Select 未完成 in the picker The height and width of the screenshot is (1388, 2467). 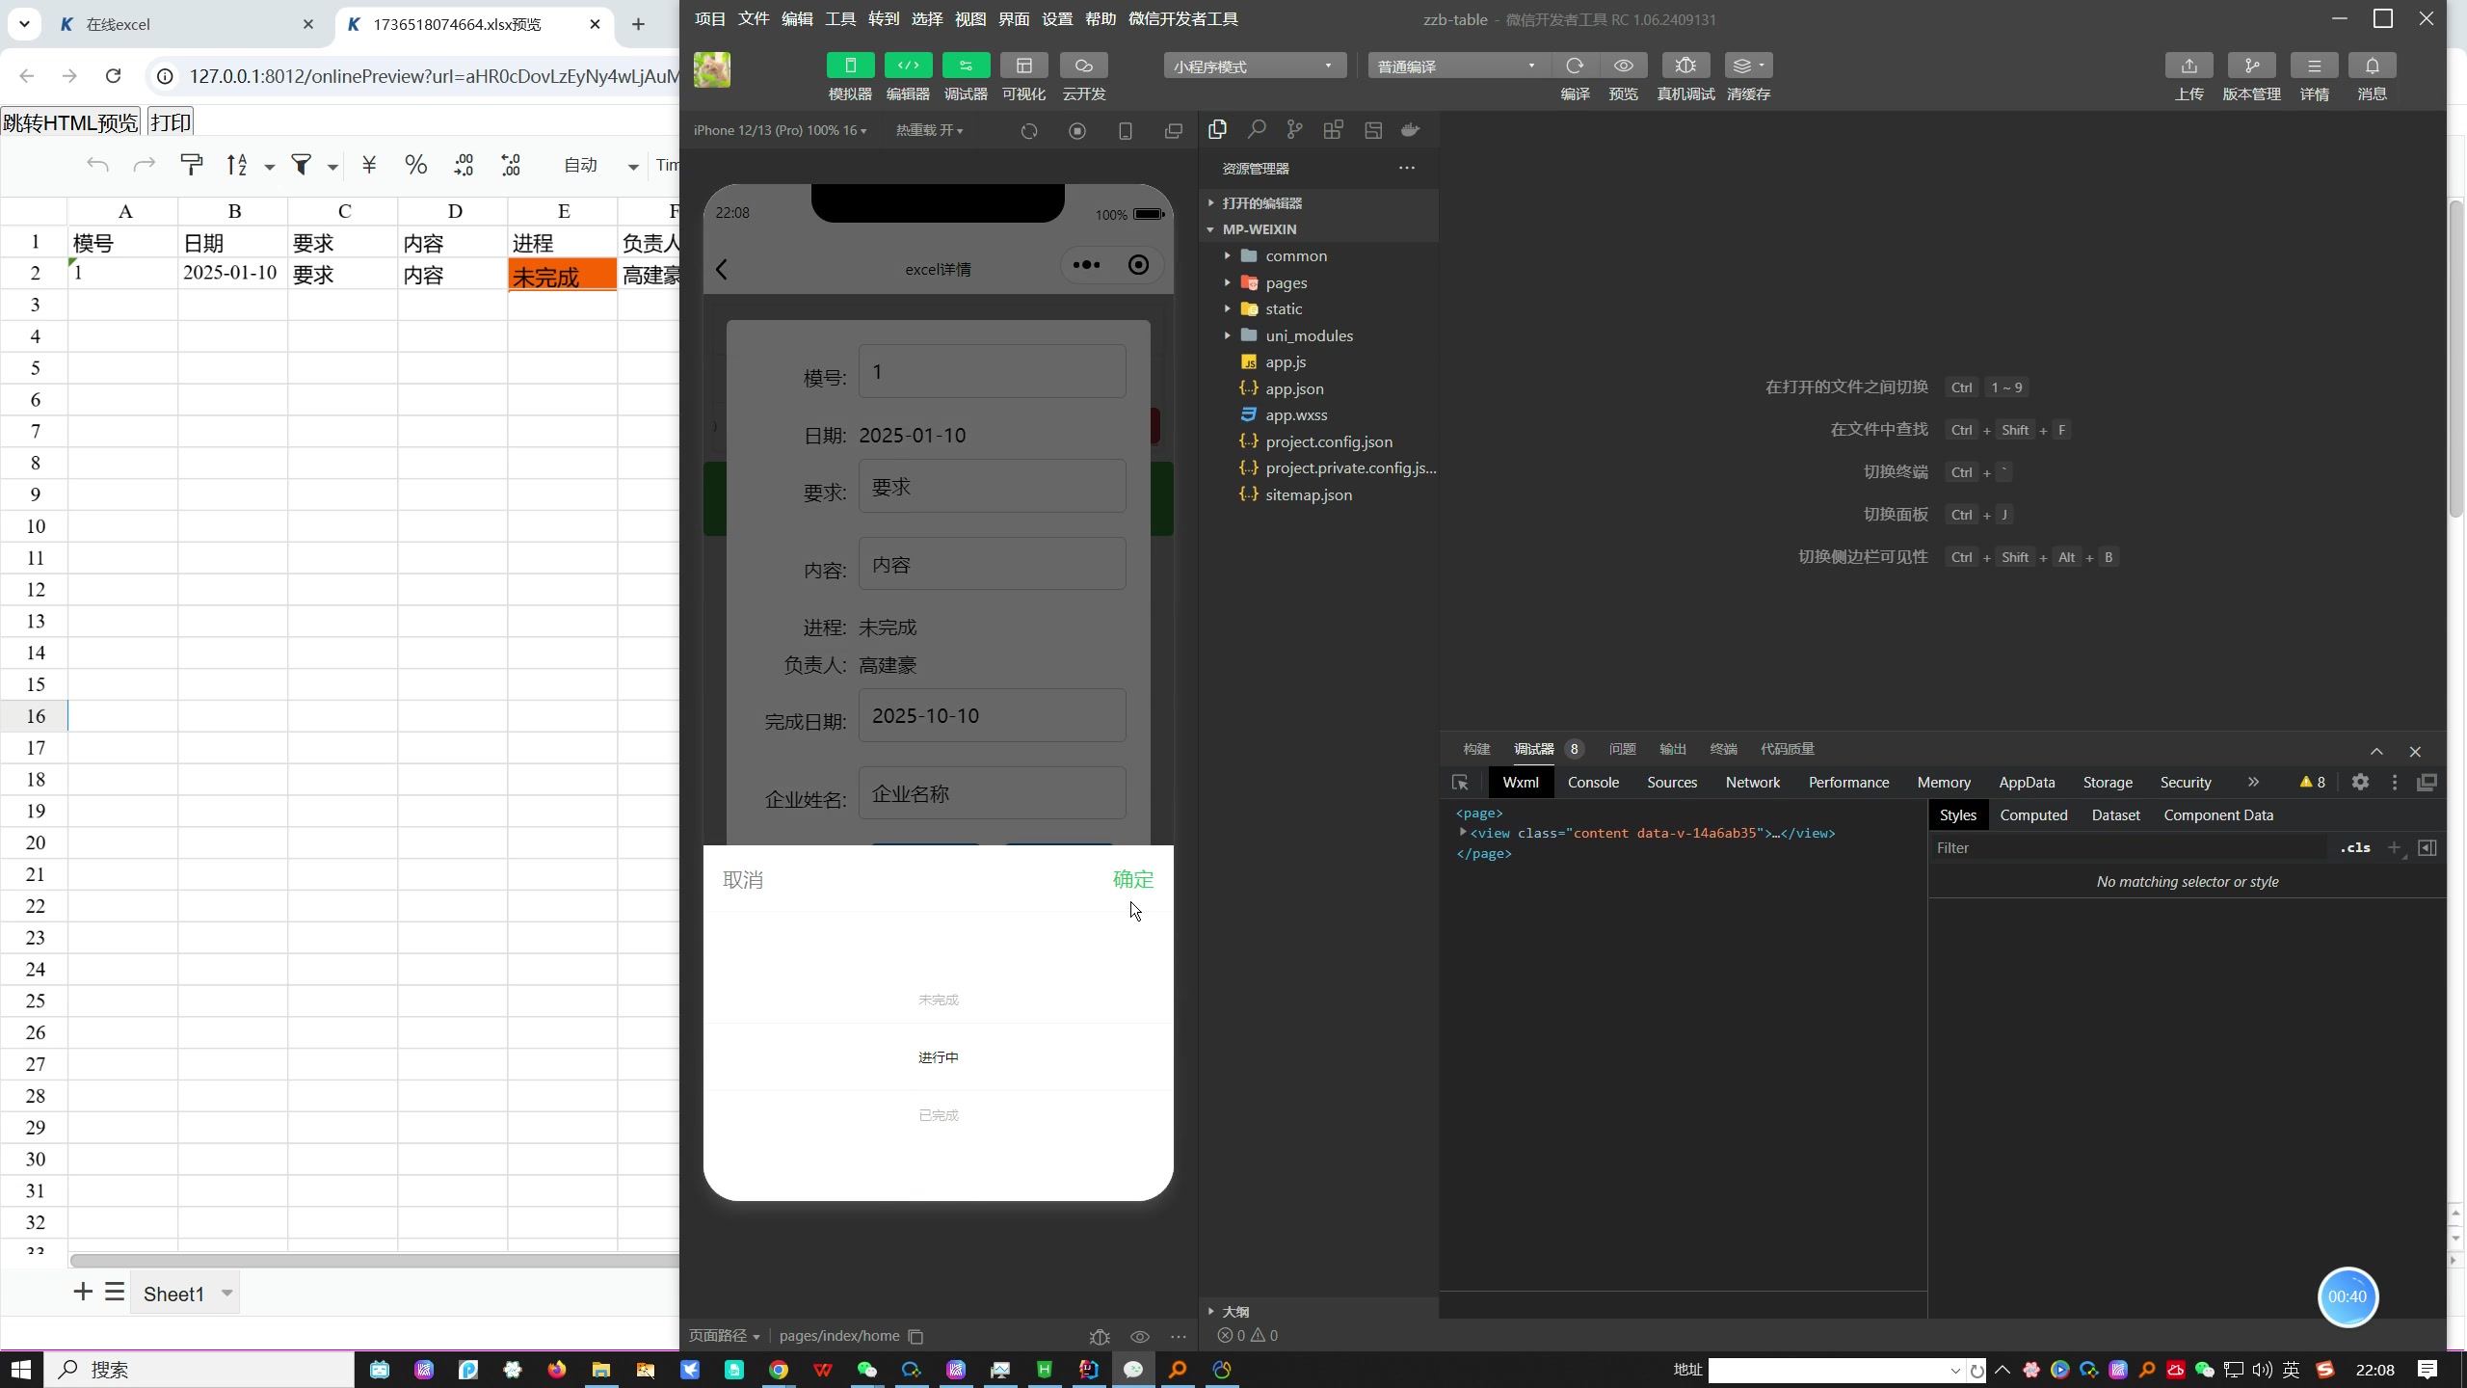tap(939, 1000)
